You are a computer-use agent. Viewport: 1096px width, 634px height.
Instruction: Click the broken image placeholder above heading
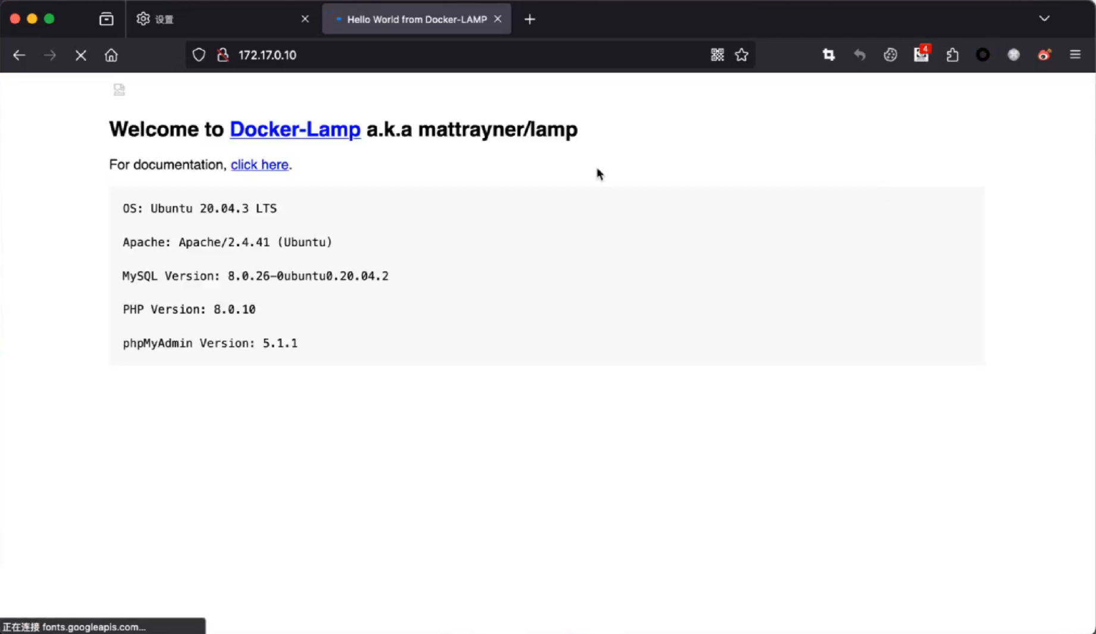[119, 89]
